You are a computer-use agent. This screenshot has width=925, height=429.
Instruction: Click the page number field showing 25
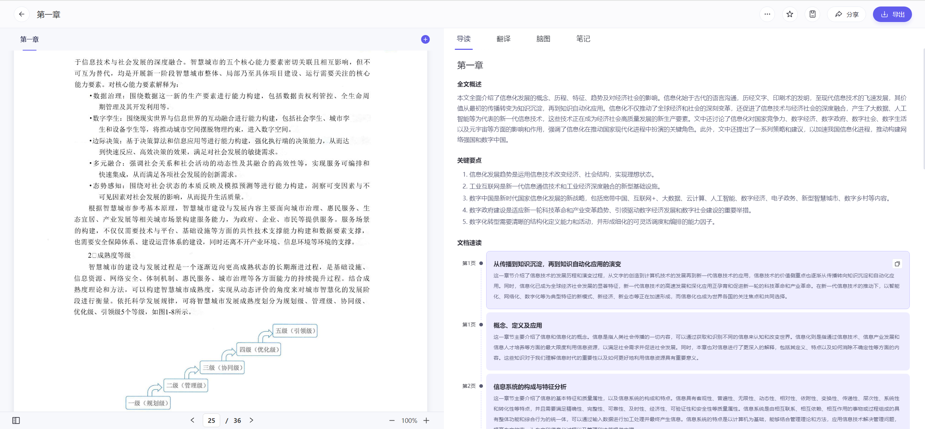[x=211, y=420]
